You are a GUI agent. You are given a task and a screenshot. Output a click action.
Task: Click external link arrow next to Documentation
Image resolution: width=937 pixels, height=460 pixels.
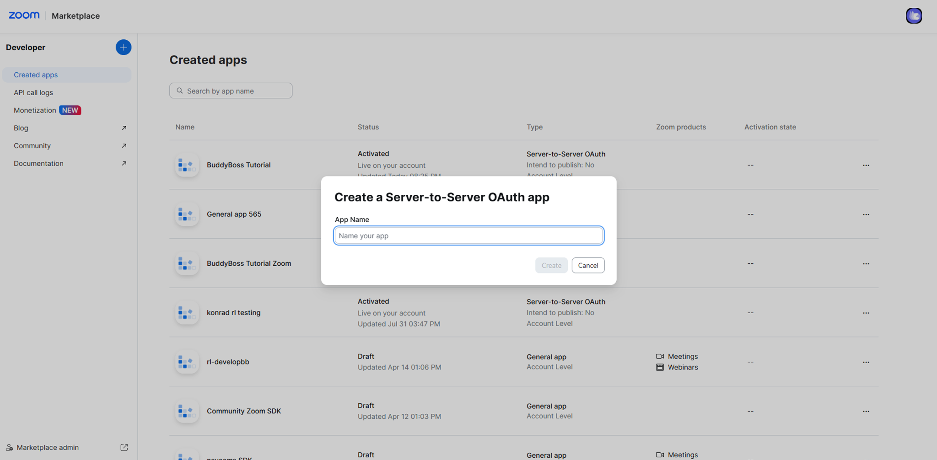(124, 163)
